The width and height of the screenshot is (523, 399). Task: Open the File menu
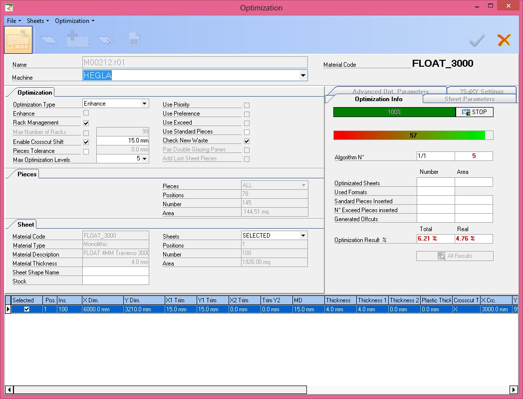click(x=14, y=20)
